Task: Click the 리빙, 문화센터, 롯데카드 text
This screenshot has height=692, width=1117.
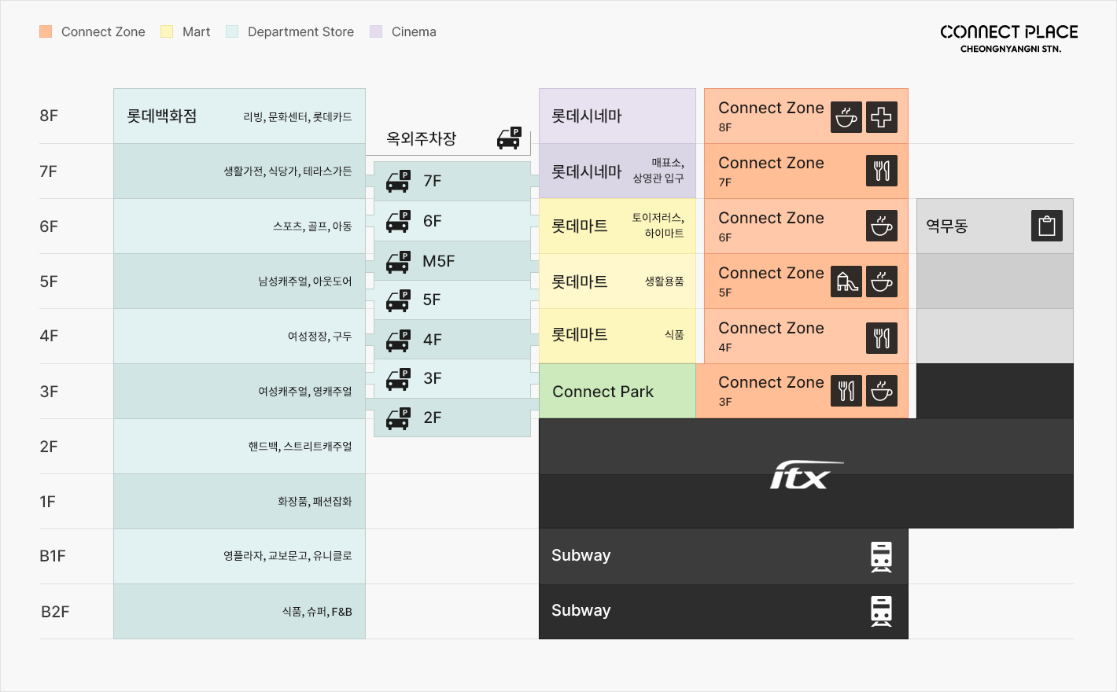Action: pos(297,116)
